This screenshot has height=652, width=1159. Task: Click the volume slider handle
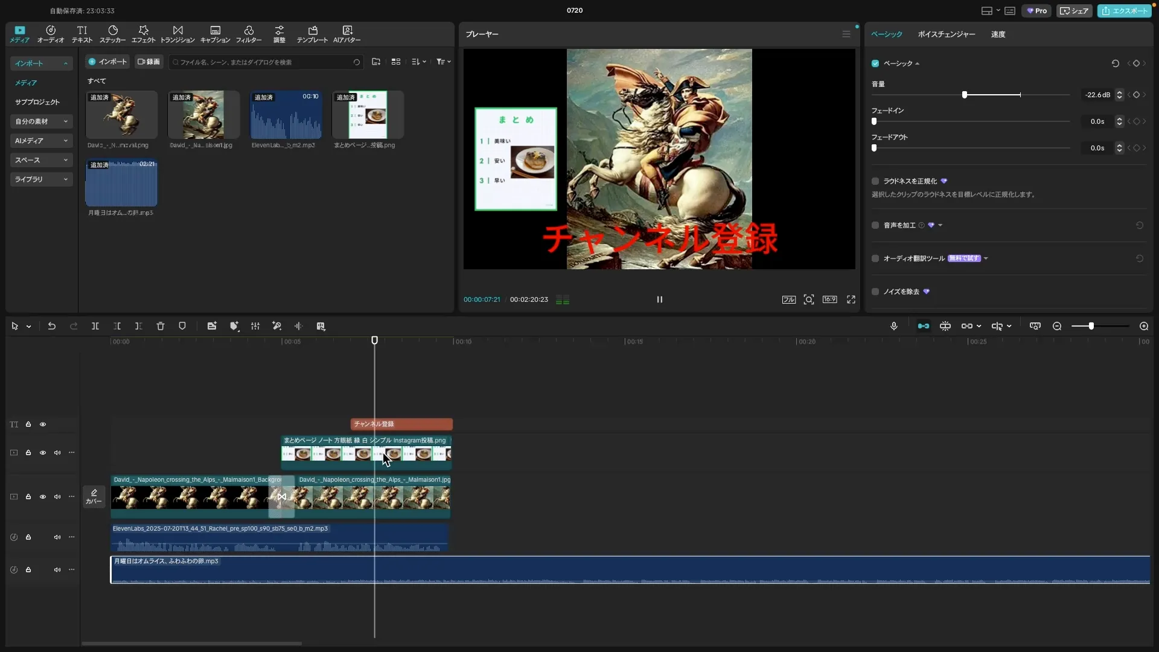pyautogui.click(x=965, y=95)
